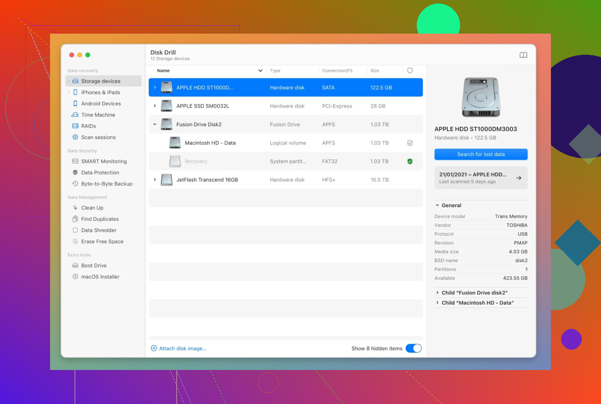Click the Fusion Drive Disk2 disk icon
This screenshot has width=601, height=404.
tap(167, 124)
